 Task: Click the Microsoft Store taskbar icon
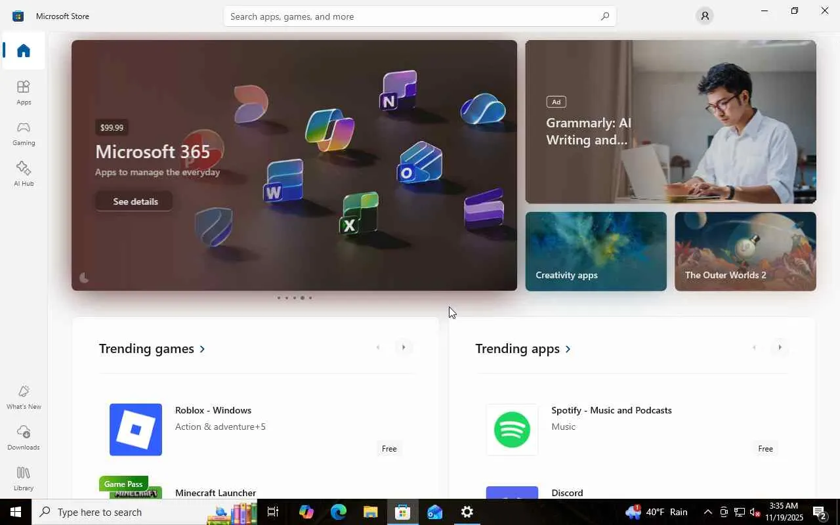click(x=402, y=512)
